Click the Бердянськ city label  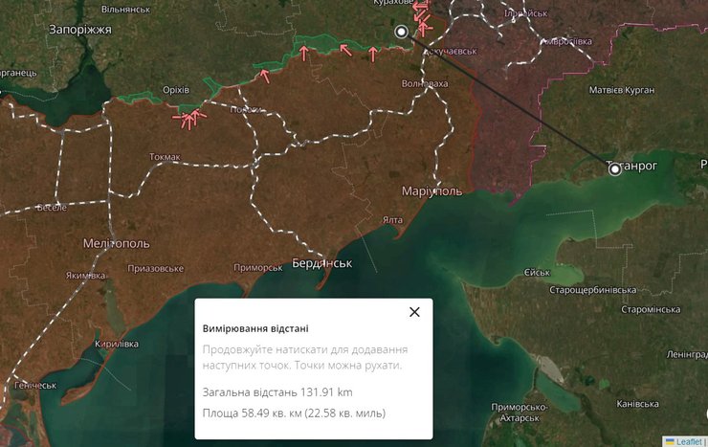tap(321, 263)
